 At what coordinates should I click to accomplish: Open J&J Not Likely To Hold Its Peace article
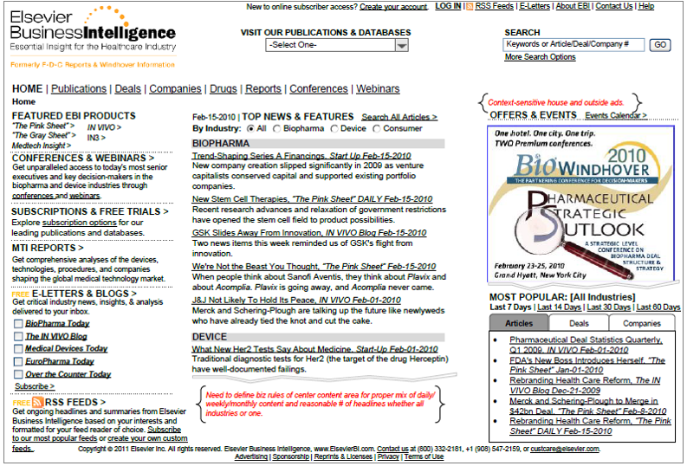coord(296,300)
